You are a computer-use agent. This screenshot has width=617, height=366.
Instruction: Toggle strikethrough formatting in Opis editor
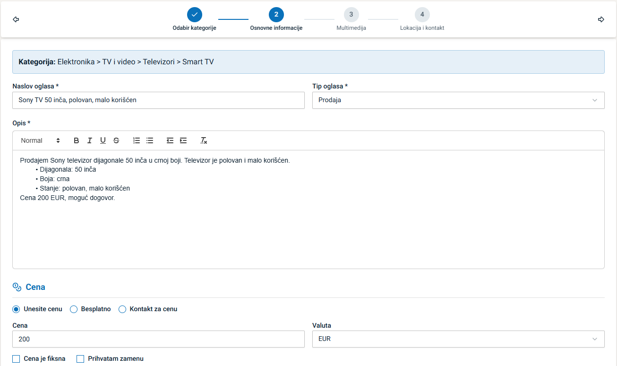point(116,140)
